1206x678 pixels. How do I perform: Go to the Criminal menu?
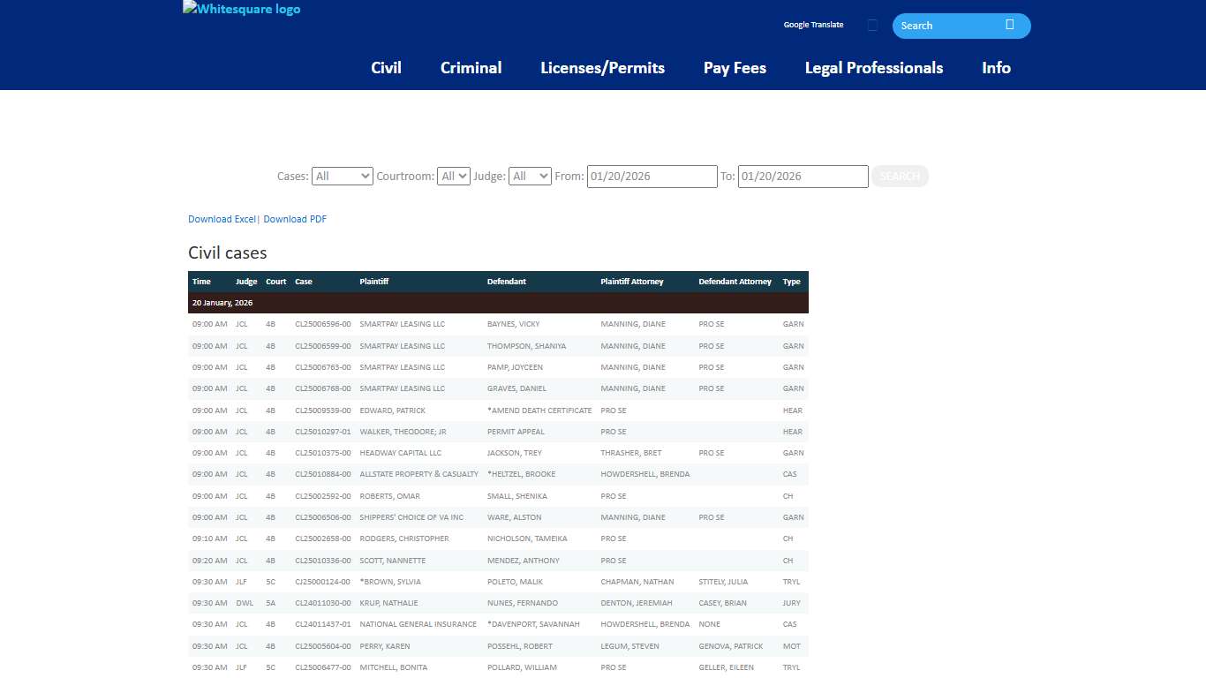click(x=471, y=68)
